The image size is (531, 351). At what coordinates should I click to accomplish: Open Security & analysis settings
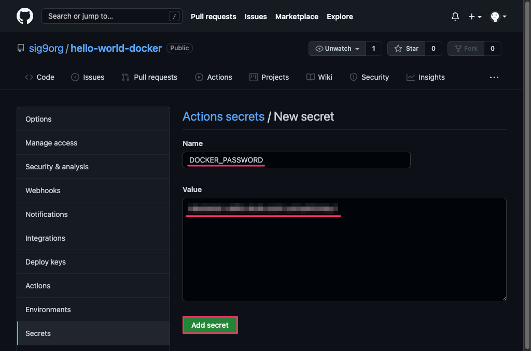[x=93, y=167]
